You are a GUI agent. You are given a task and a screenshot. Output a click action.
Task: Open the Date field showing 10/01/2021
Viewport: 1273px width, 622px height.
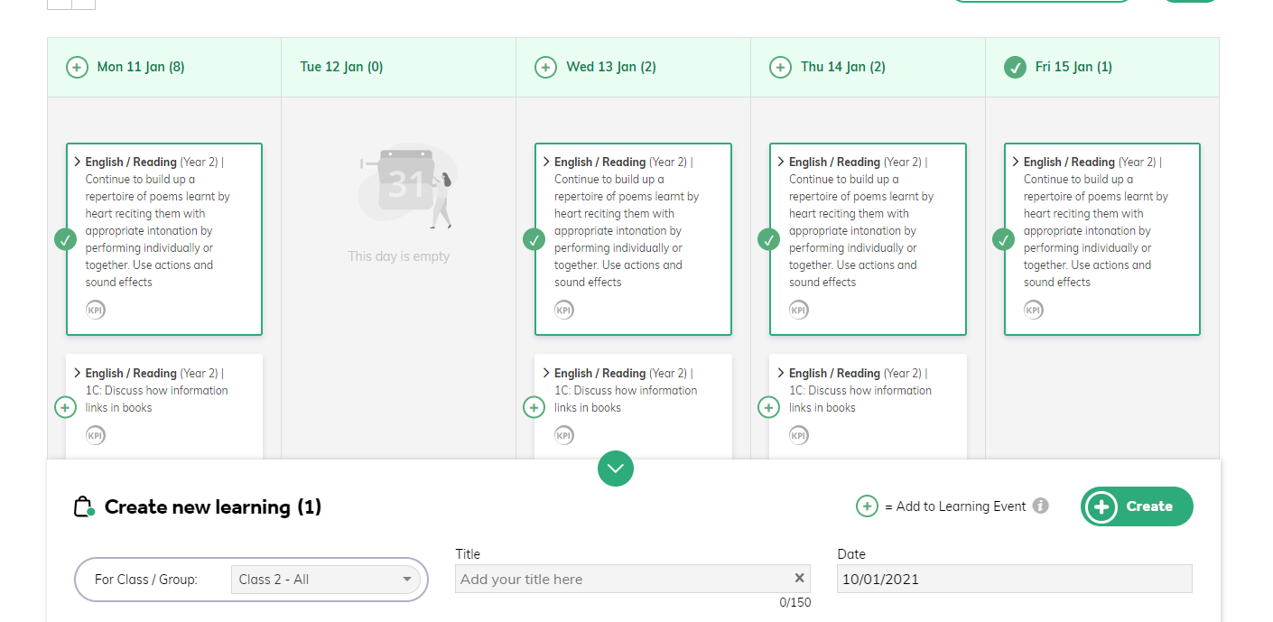point(1015,580)
